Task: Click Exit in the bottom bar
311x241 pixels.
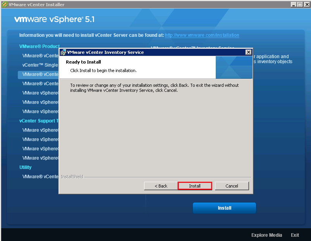Action: (295, 235)
